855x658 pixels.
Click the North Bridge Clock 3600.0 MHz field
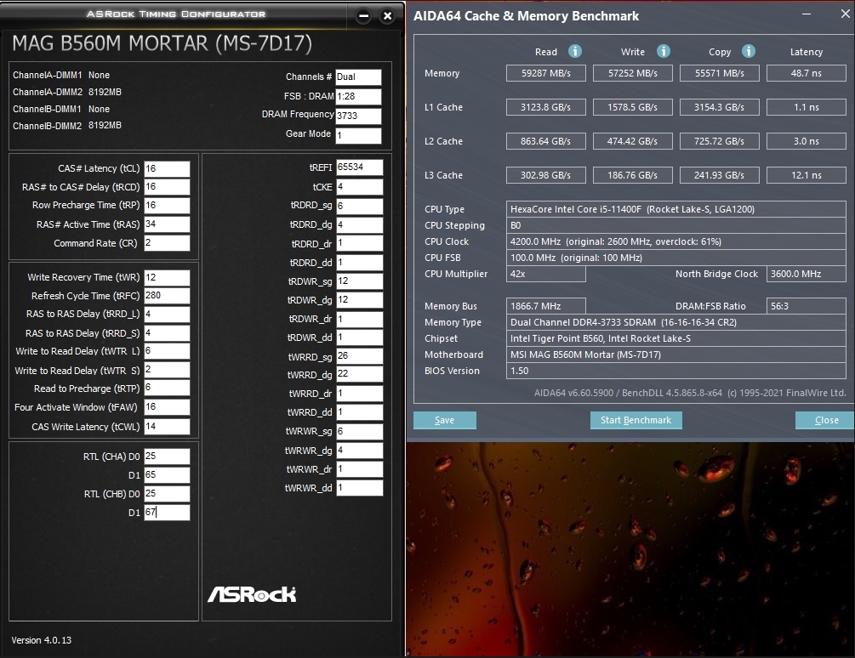pos(806,274)
